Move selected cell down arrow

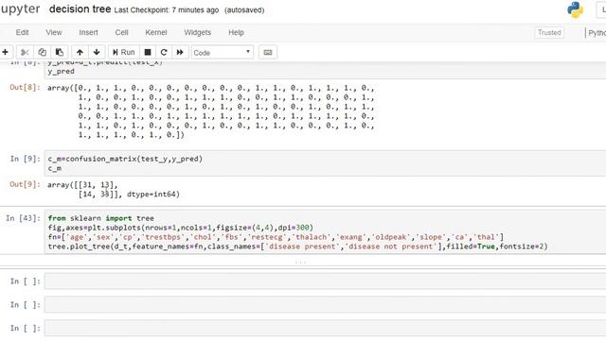97,52
